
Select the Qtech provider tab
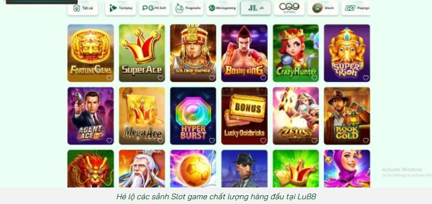click(323, 8)
